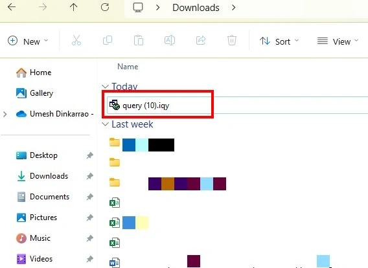Unpin Desktop using its pin icon
Image resolution: width=368 pixels, height=268 pixels.
[x=89, y=155]
